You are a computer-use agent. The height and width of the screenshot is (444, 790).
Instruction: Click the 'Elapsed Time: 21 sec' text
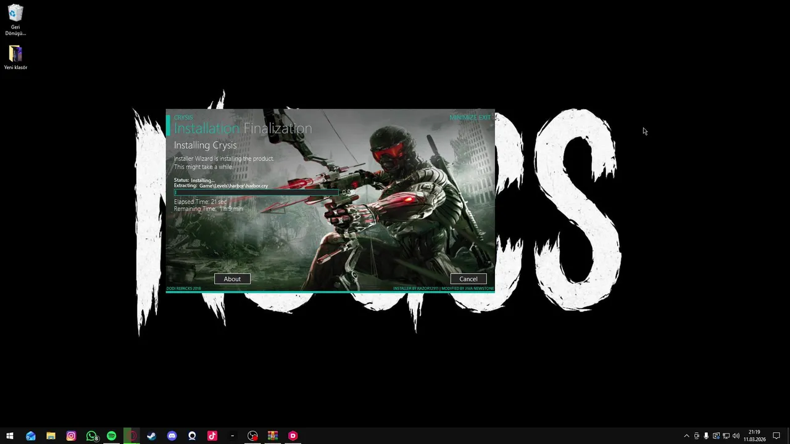pyautogui.click(x=200, y=202)
